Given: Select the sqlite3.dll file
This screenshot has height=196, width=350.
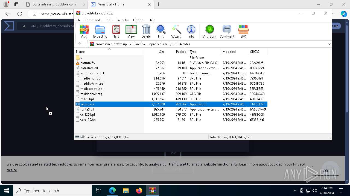Looking at the screenshot, I should (171, 109).
